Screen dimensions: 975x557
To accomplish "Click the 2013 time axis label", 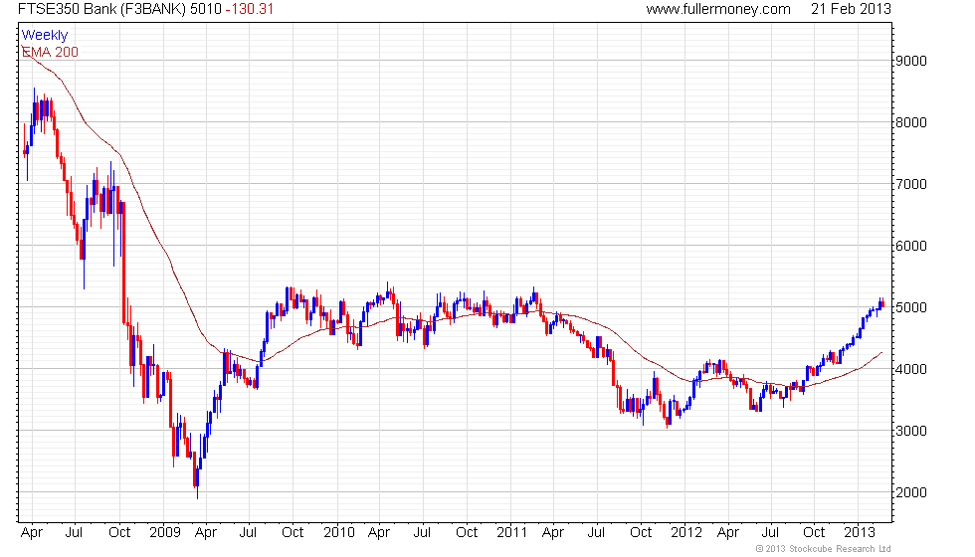I will point(859,533).
